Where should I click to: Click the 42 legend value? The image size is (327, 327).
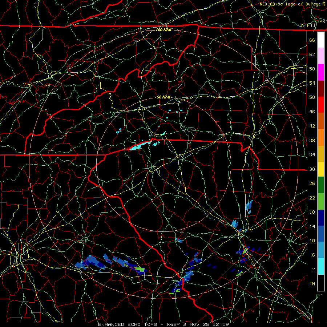pyautogui.click(x=312, y=126)
